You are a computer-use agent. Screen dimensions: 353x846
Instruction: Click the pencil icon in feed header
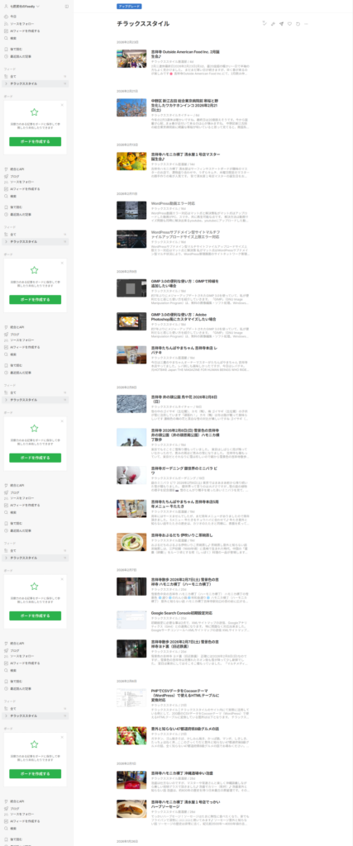click(x=273, y=24)
